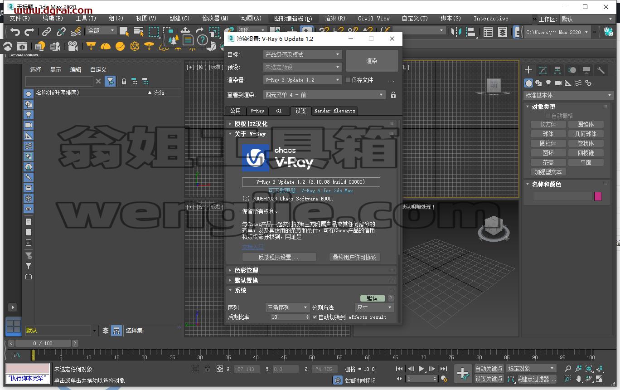
Task: Click the Redo arrow in main toolbar
Action: pyautogui.click(x=29, y=32)
